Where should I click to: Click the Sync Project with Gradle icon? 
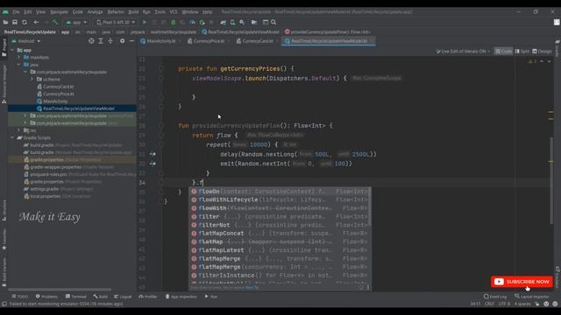pos(223,22)
